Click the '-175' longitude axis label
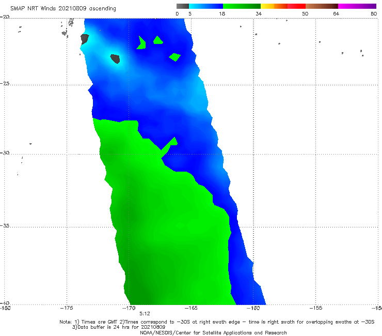 67,308
